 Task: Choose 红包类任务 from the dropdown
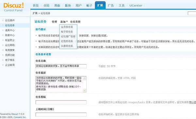67,41
